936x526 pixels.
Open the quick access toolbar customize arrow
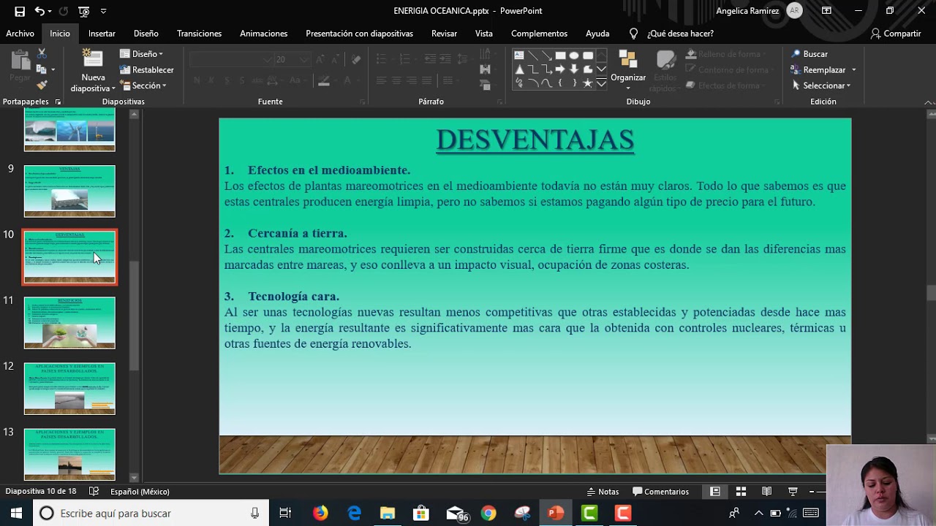pos(103,11)
